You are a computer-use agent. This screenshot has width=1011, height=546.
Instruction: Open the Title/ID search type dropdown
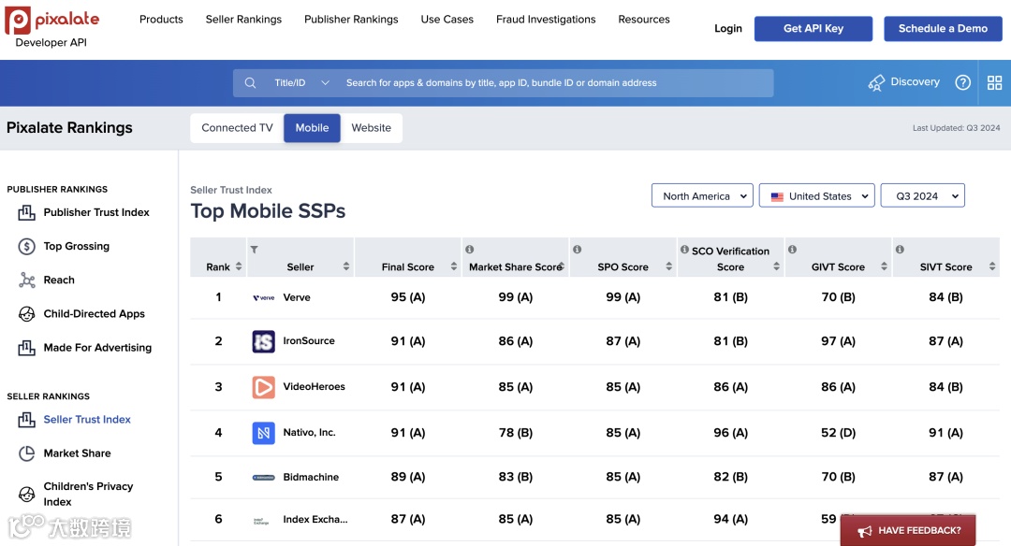pyautogui.click(x=301, y=83)
